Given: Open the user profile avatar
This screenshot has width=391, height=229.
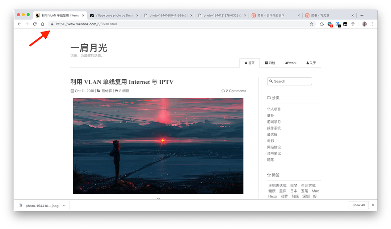Looking at the screenshot, I should point(364,24).
